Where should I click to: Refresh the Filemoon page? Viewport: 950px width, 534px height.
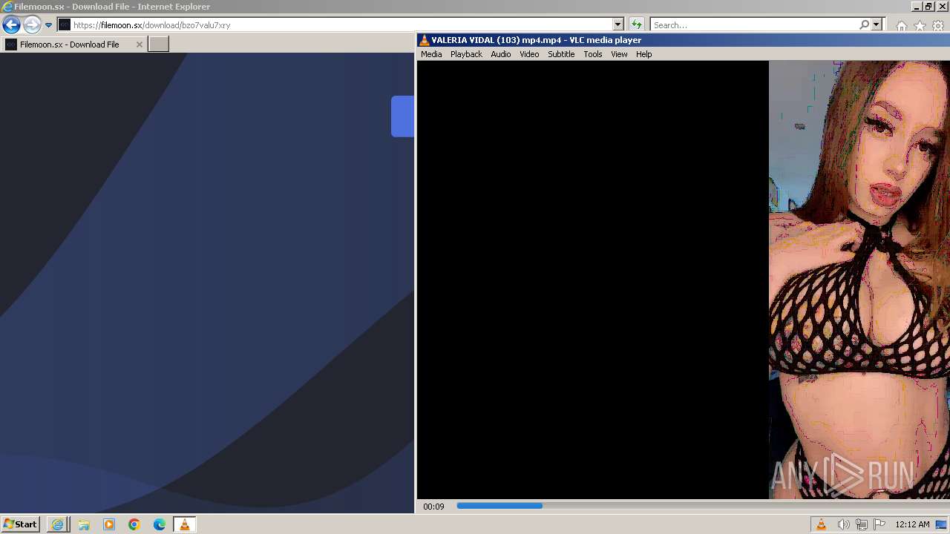tap(636, 24)
